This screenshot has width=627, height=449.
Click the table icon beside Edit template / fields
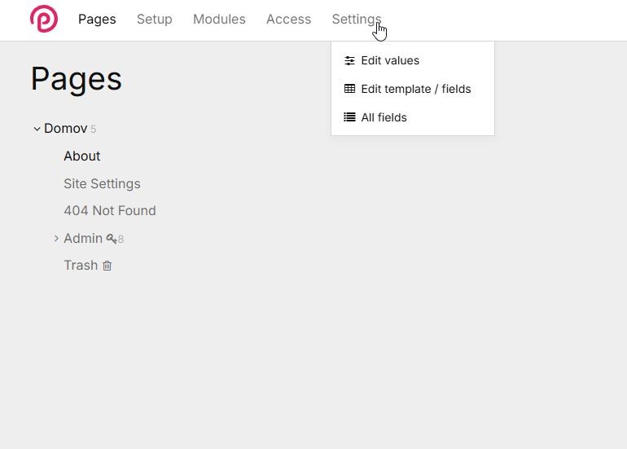point(349,89)
